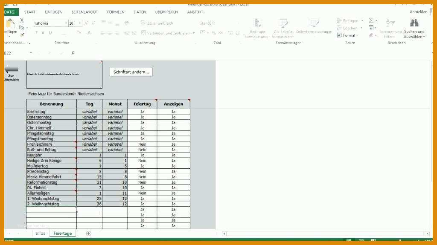437x245 pixels.
Task: Click Sortieren und Filtern icon
Action: click(390, 23)
